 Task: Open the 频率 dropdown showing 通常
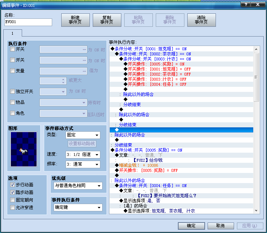click(83, 164)
